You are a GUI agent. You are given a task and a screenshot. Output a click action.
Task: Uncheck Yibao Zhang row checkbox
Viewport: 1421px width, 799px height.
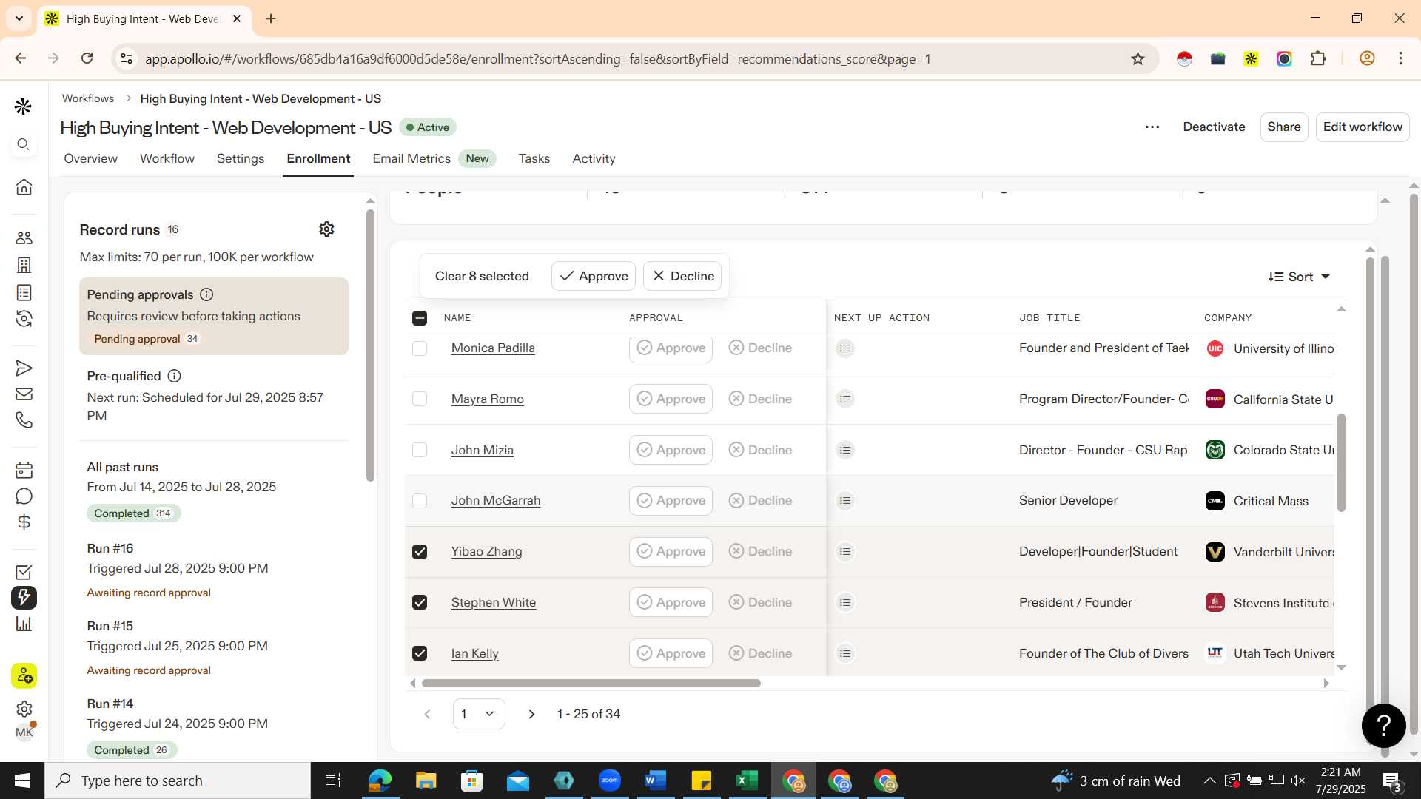click(x=420, y=552)
